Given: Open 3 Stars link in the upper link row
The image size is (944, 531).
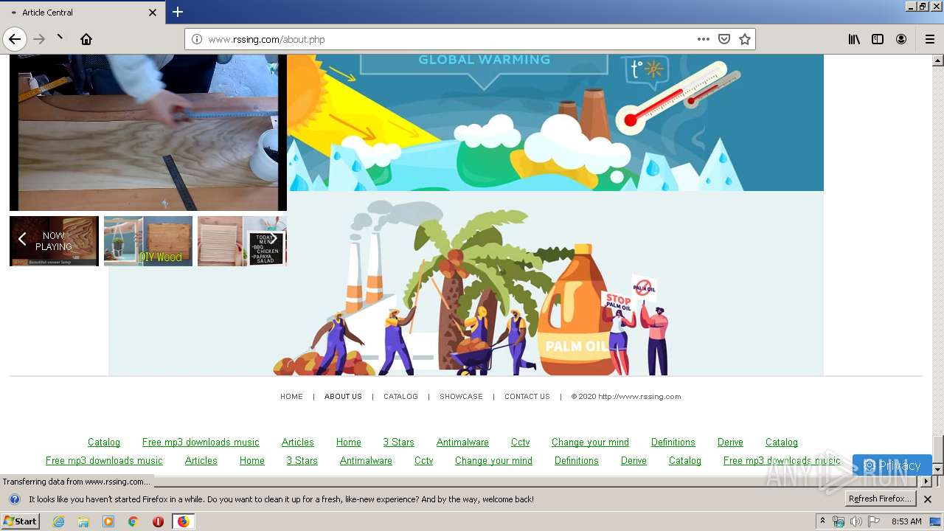Looking at the screenshot, I should pos(398,442).
